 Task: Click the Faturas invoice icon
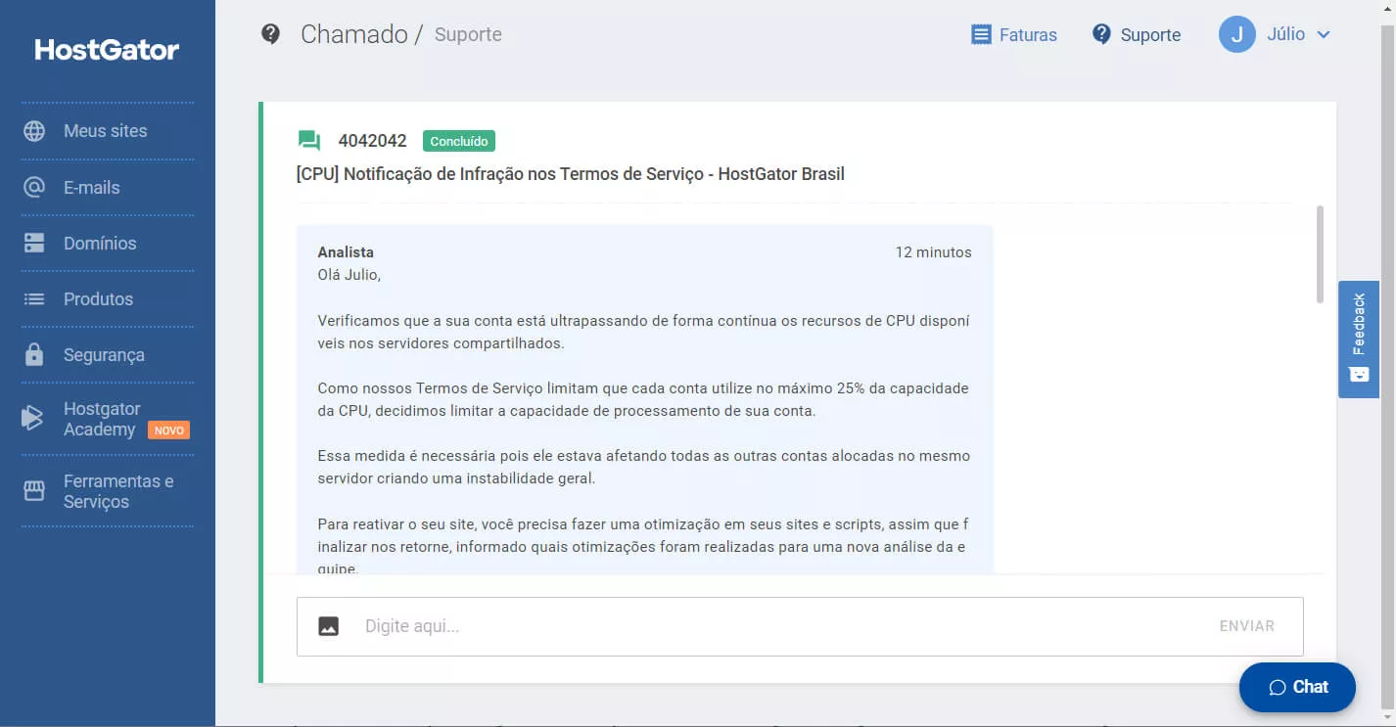pos(981,34)
